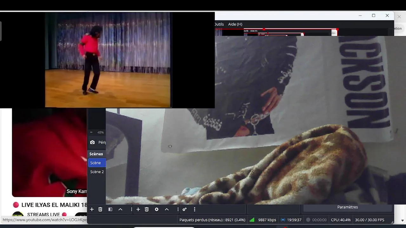
Task: Maximize the OBS window
Action: (374, 16)
